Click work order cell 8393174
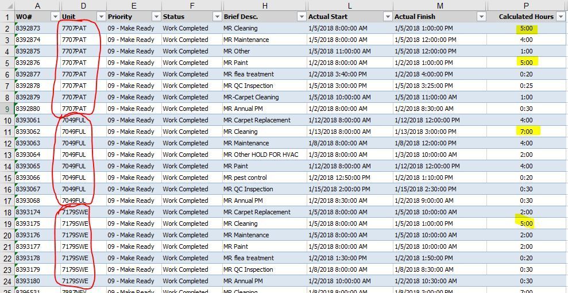 point(37,212)
